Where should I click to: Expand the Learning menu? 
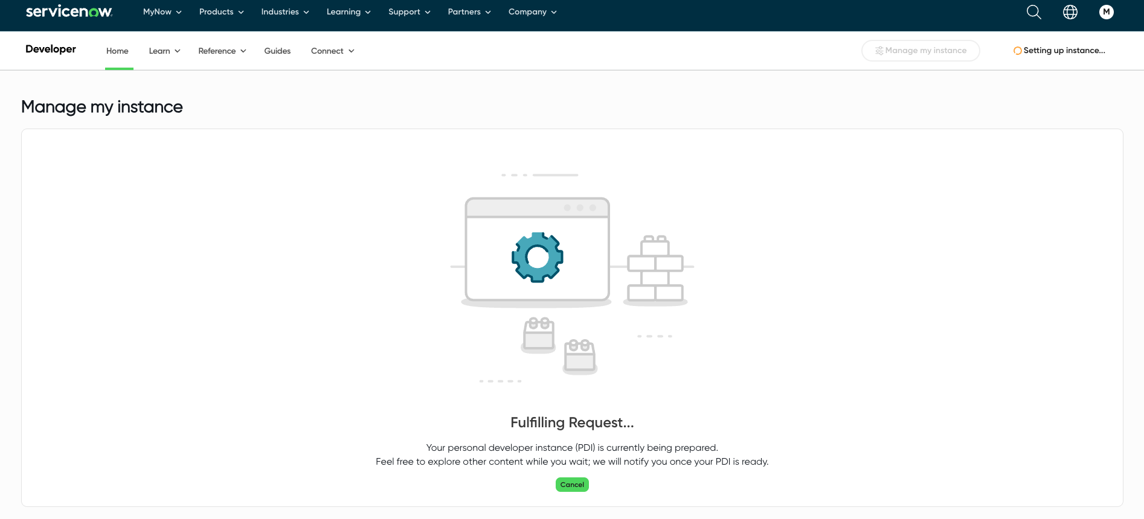(349, 12)
